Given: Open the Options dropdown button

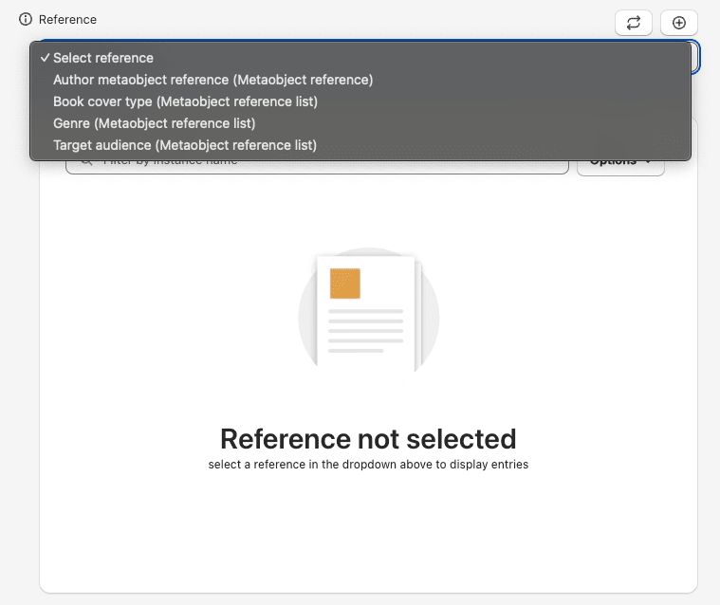Looking at the screenshot, I should pos(620,163).
